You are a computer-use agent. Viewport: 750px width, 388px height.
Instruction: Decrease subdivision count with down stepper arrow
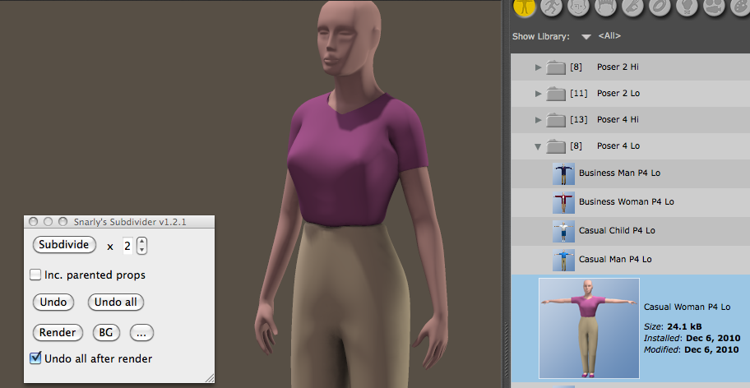141,250
